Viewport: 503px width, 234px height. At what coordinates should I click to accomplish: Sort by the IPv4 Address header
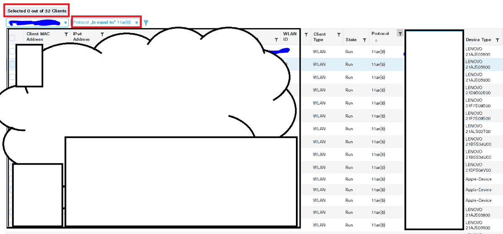click(81, 36)
